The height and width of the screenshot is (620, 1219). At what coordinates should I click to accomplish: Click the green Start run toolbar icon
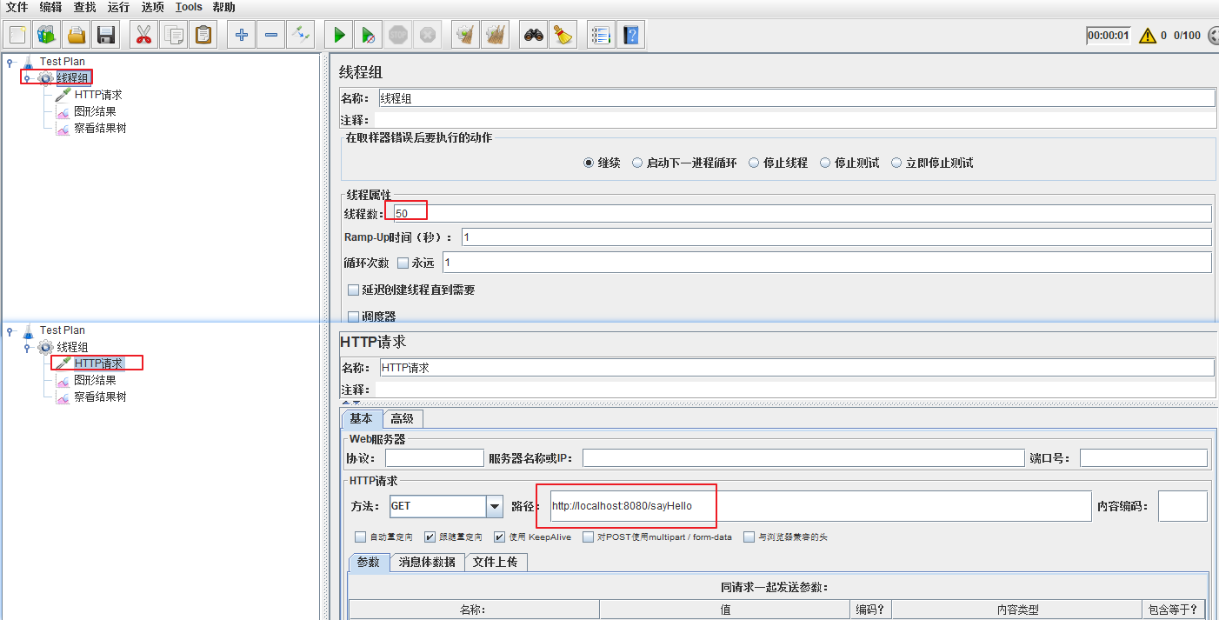[x=339, y=35]
